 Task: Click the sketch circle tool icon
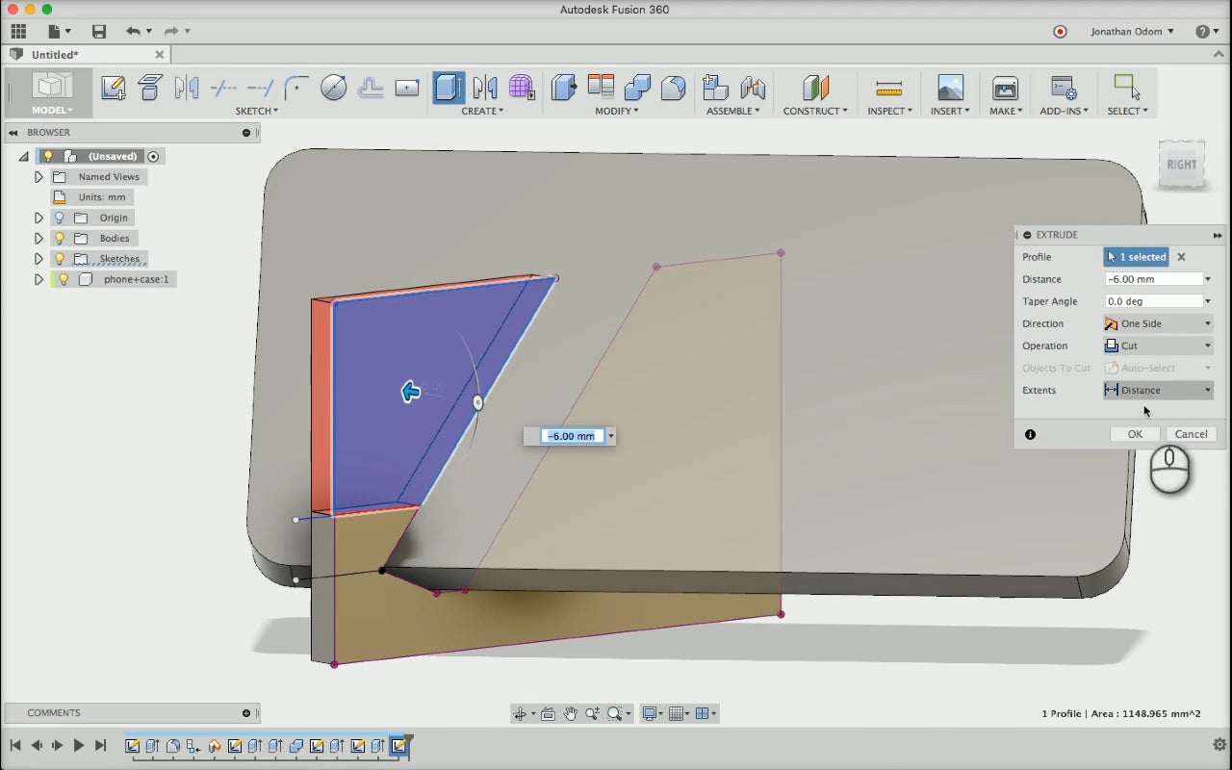point(333,89)
